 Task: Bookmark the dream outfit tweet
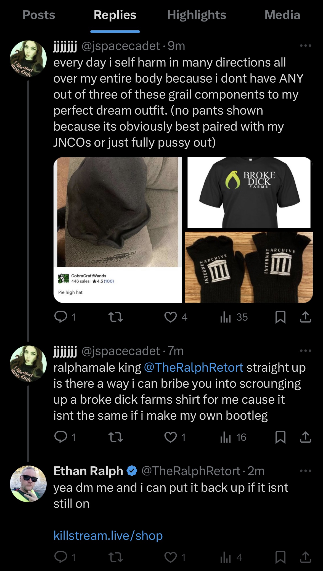pos(280,317)
